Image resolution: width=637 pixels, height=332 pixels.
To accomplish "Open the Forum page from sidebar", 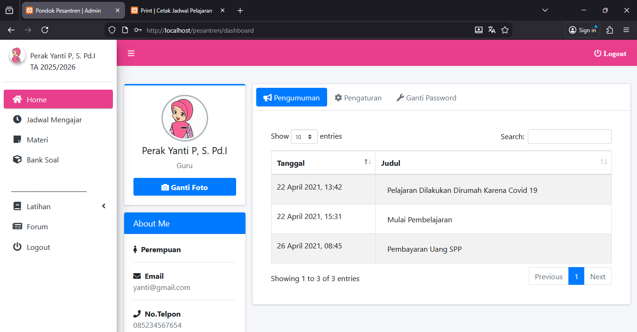I will point(37,226).
